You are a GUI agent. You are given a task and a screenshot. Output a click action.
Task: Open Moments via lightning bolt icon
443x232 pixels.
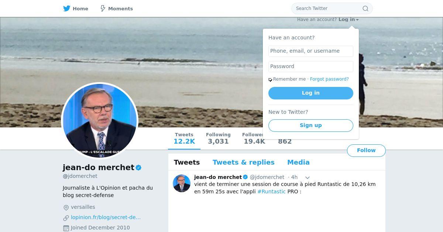[x=103, y=8]
